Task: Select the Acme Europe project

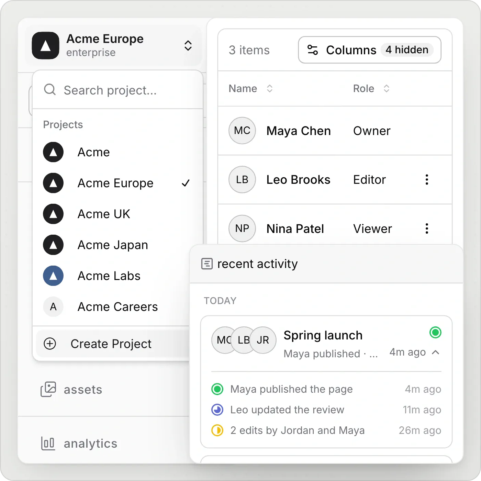Action: tap(118, 183)
